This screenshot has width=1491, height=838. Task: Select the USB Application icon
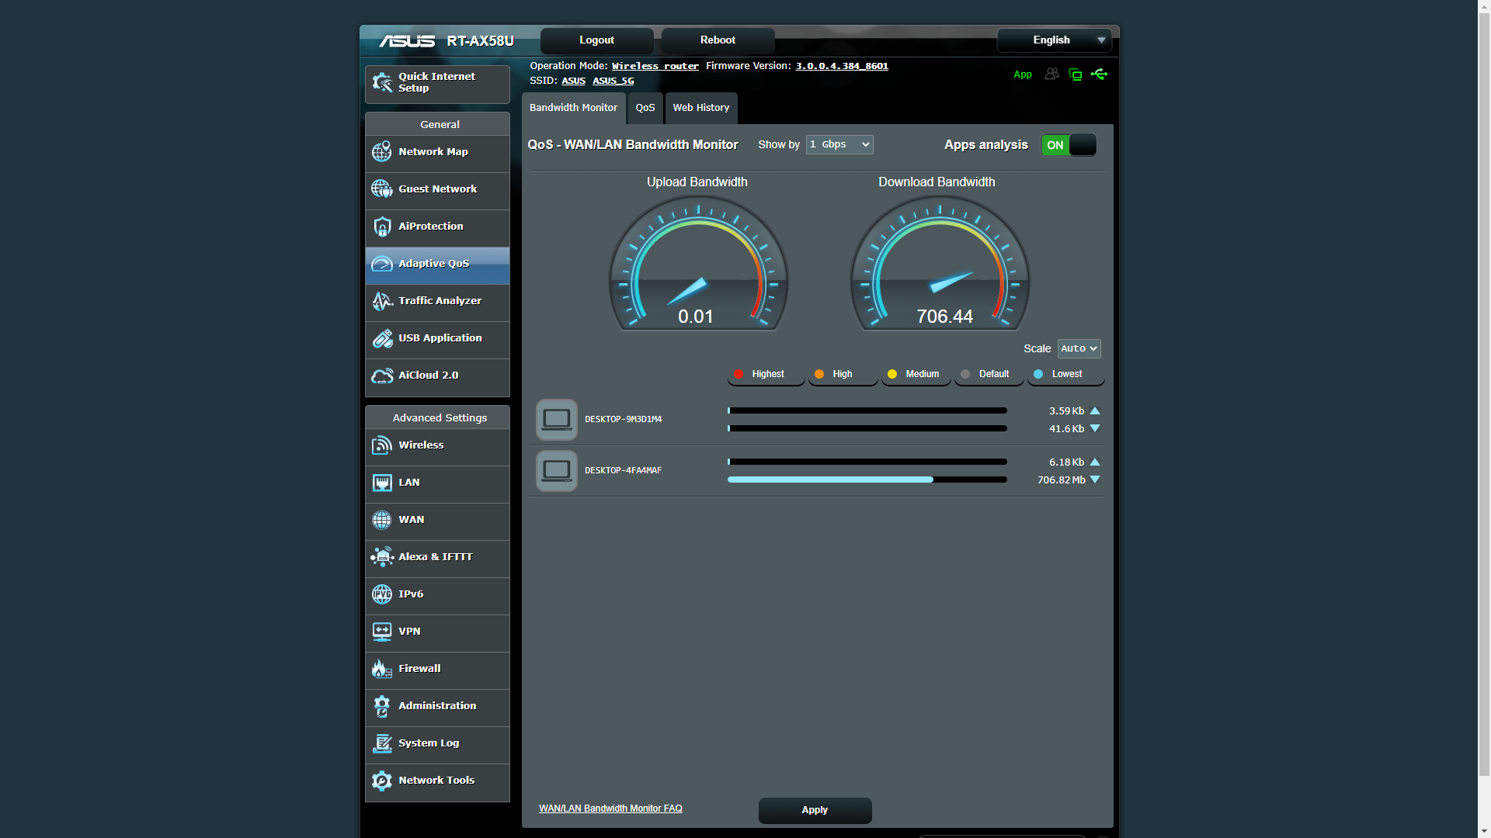[381, 338]
